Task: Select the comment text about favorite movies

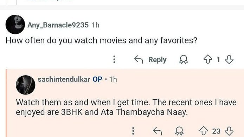Action: 102,41
